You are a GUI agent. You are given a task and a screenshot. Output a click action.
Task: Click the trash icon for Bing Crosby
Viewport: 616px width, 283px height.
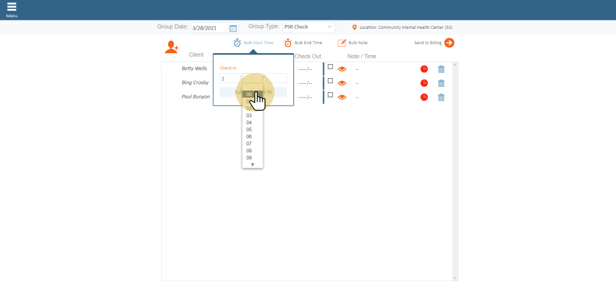coord(441,83)
